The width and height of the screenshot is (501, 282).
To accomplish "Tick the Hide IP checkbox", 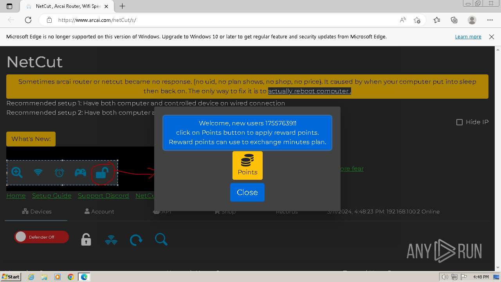I will (x=460, y=122).
